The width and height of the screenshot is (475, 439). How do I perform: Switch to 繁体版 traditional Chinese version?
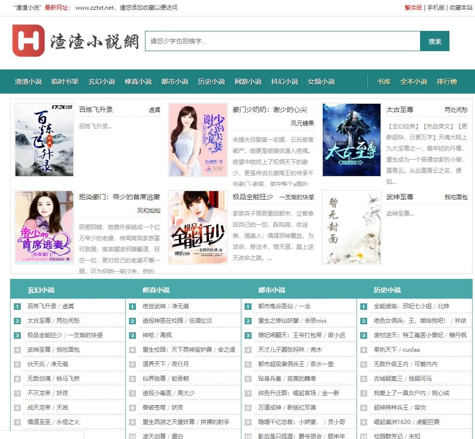[x=413, y=8]
